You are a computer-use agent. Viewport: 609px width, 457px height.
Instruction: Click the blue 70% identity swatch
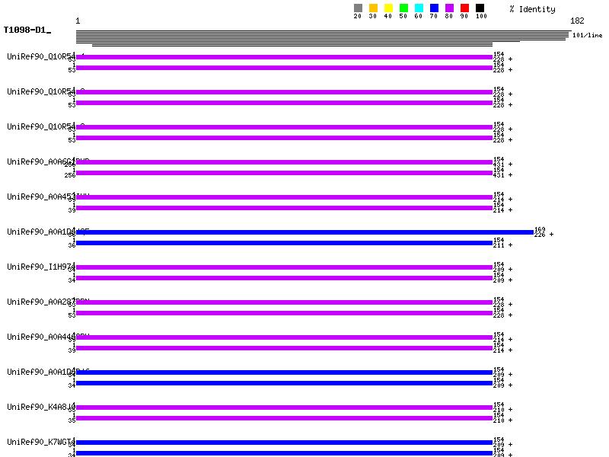click(434, 8)
